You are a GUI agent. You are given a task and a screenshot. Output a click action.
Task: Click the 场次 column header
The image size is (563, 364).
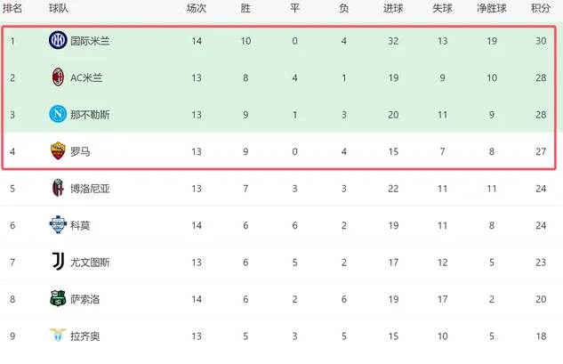[x=197, y=8]
